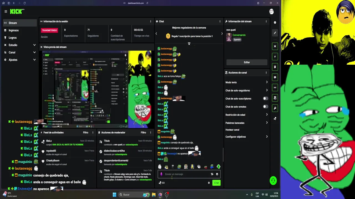355x199 pixels.
Task: Open Restricción de edad options
Action: [x=247, y=115]
